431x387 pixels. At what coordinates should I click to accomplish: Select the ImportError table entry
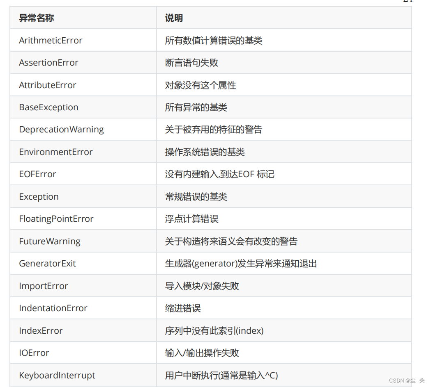click(x=44, y=286)
